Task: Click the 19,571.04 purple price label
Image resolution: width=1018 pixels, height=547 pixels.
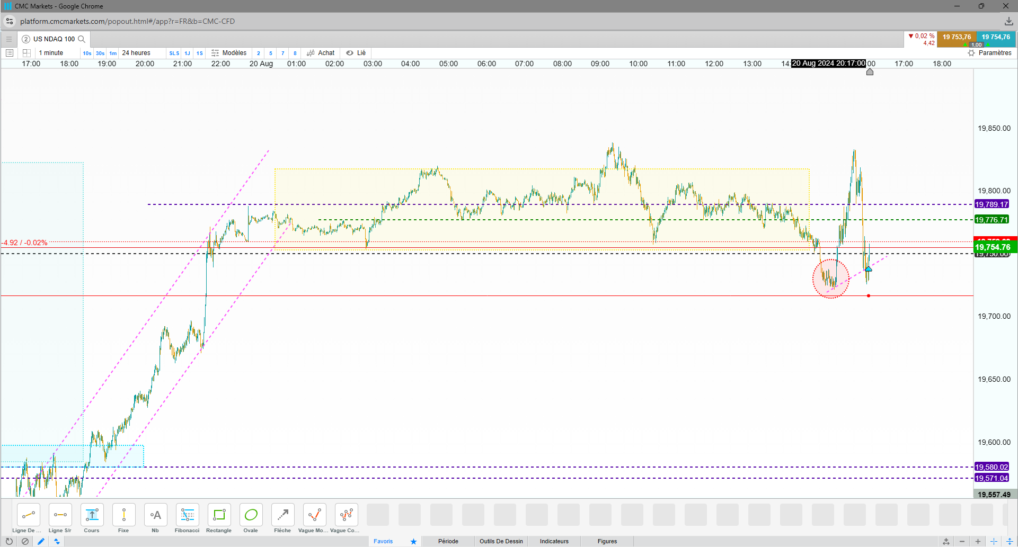Action: (992, 478)
